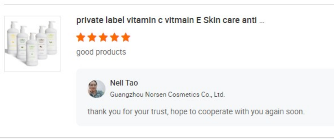Viewport: 334px width, 139px height.
Task: Click the third orange rating star
Action: click(x=103, y=37)
